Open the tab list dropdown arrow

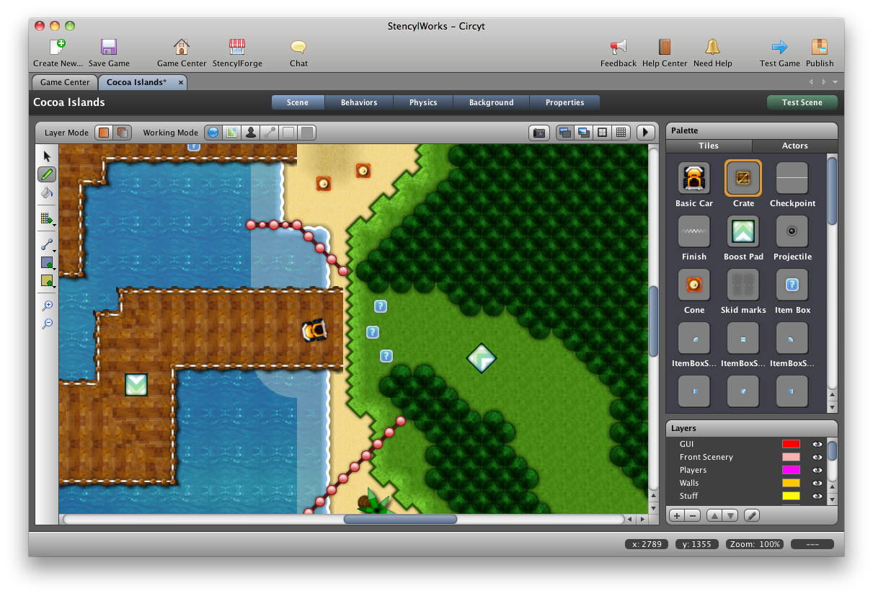pos(835,82)
